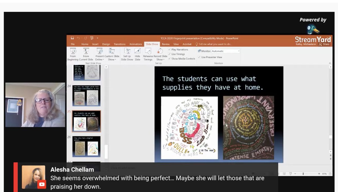
Task: Click Tell me what you want to do
Action: coord(214,44)
